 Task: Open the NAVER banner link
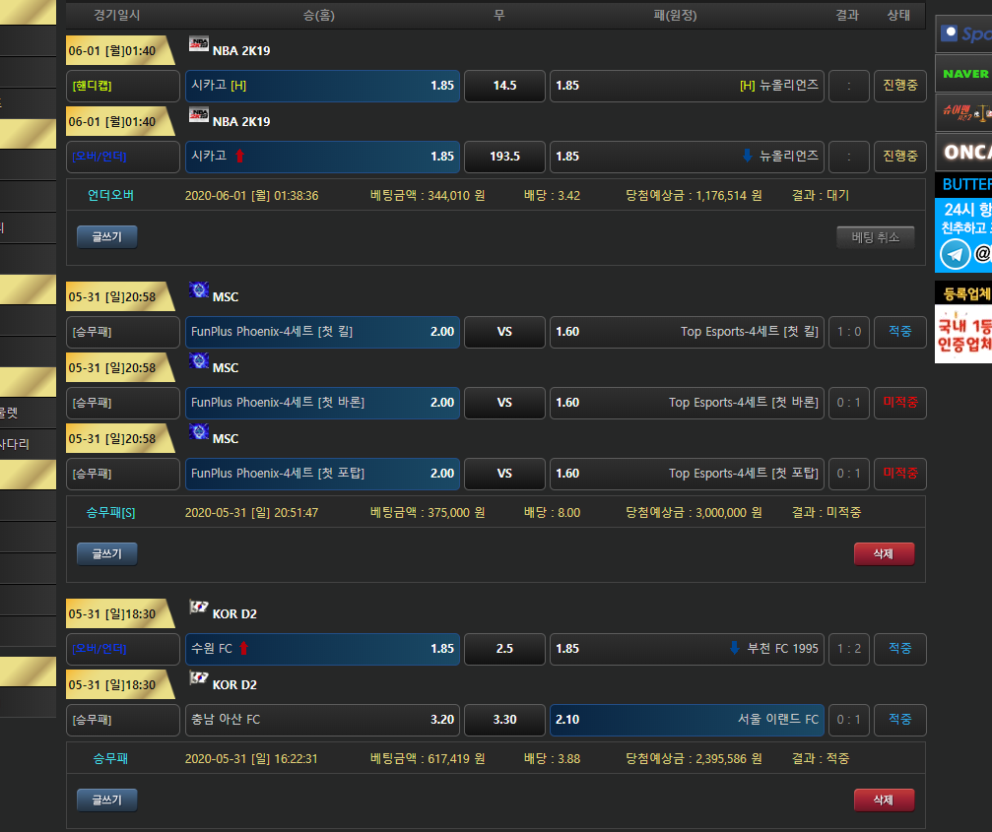(x=963, y=74)
